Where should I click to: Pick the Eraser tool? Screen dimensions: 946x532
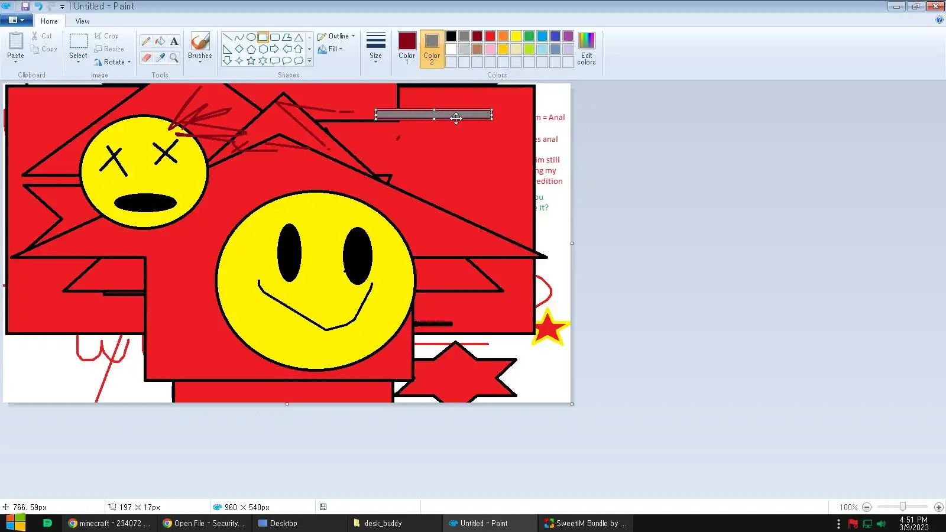(146, 57)
